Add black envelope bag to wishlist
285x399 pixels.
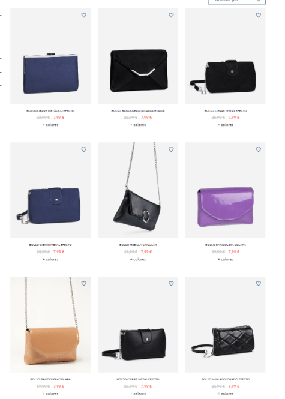point(171,15)
